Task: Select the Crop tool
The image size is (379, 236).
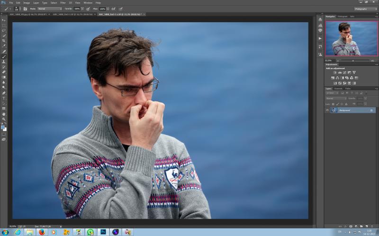Action: [4, 41]
